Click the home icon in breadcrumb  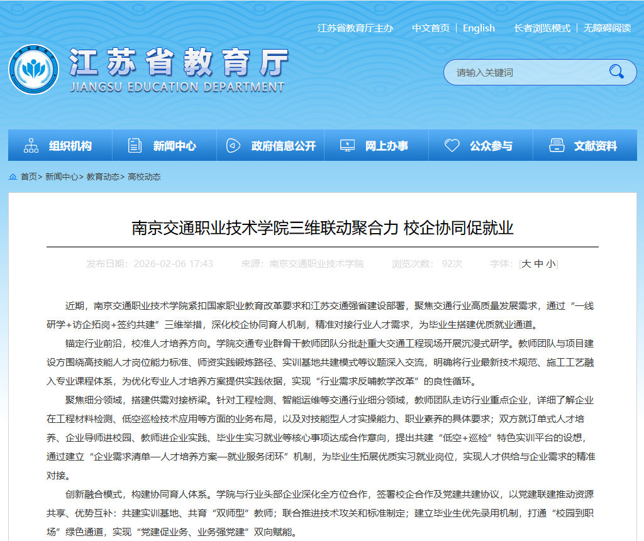(13, 177)
